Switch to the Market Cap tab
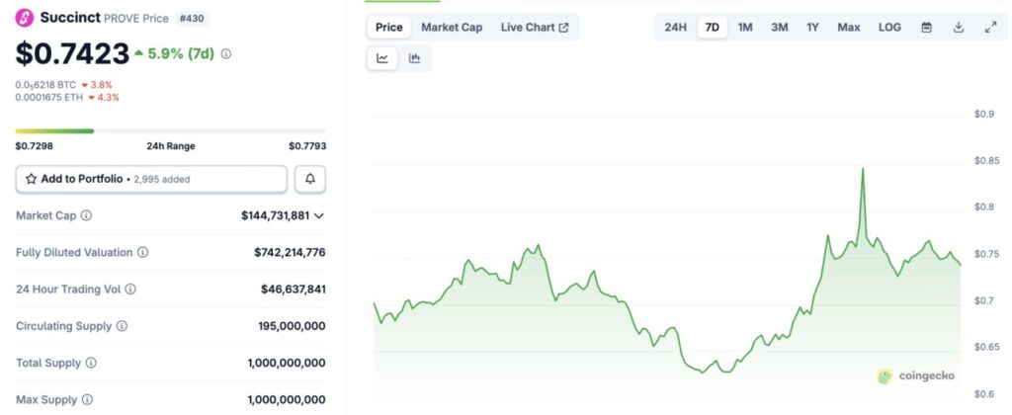The height and width of the screenshot is (415, 1012). (x=452, y=28)
